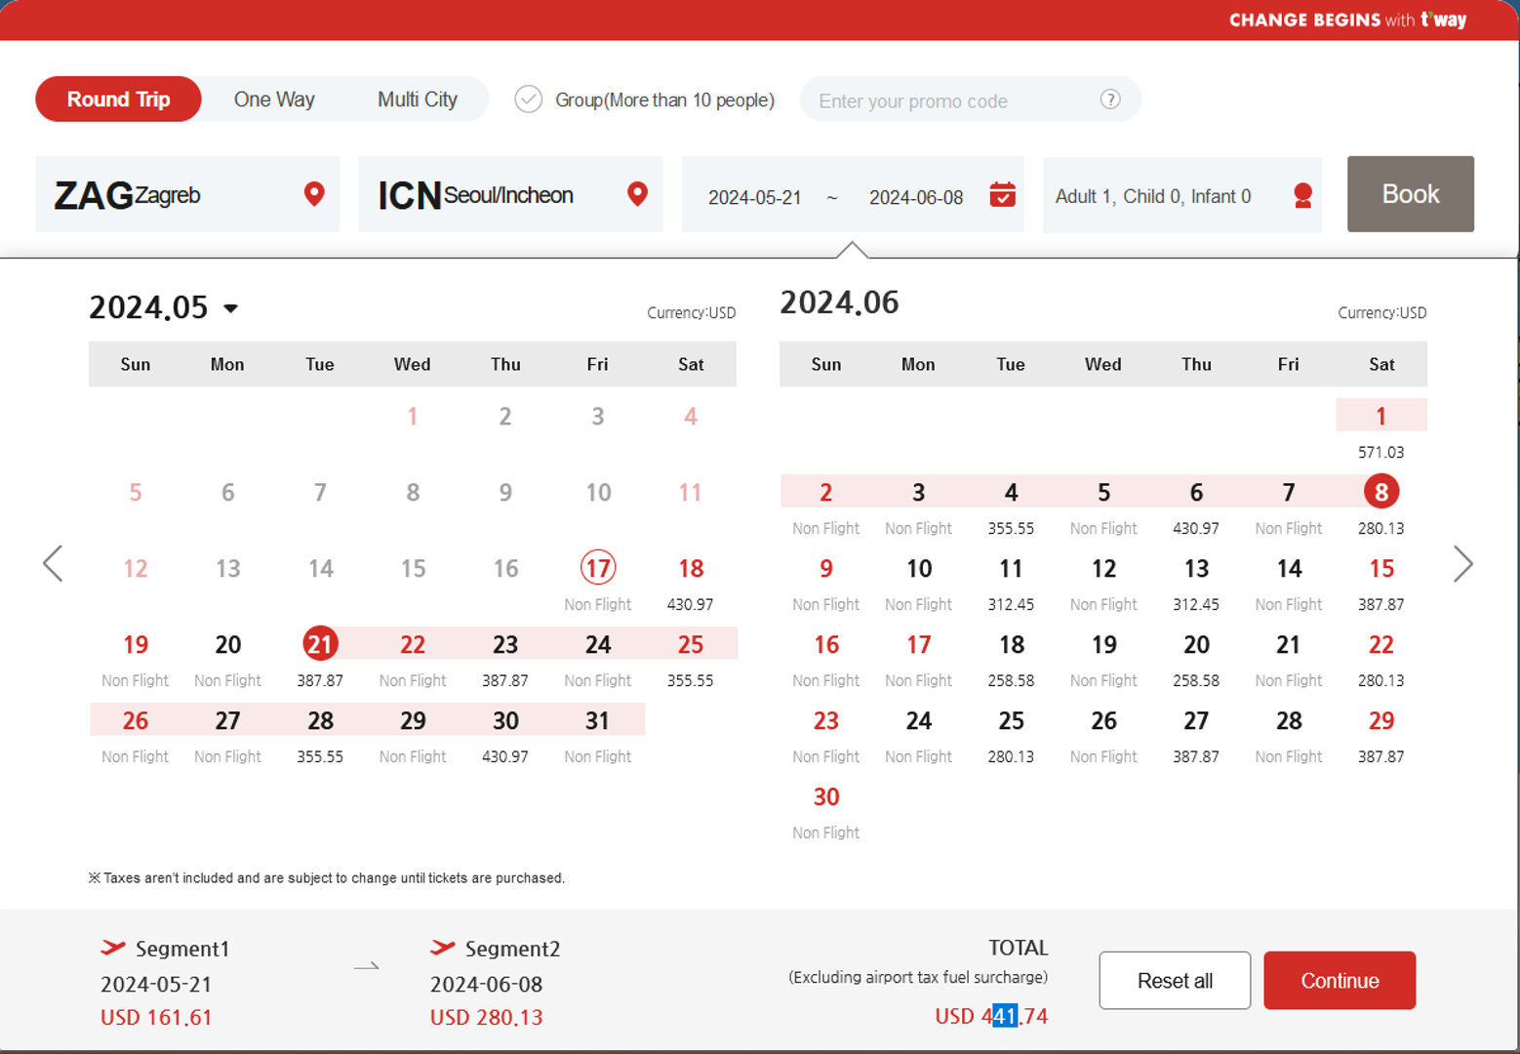Click the passenger person icon
This screenshot has width=1520, height=1054.
pos(1302,196)
